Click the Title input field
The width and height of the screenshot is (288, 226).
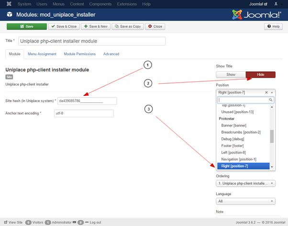coord(92,41)
